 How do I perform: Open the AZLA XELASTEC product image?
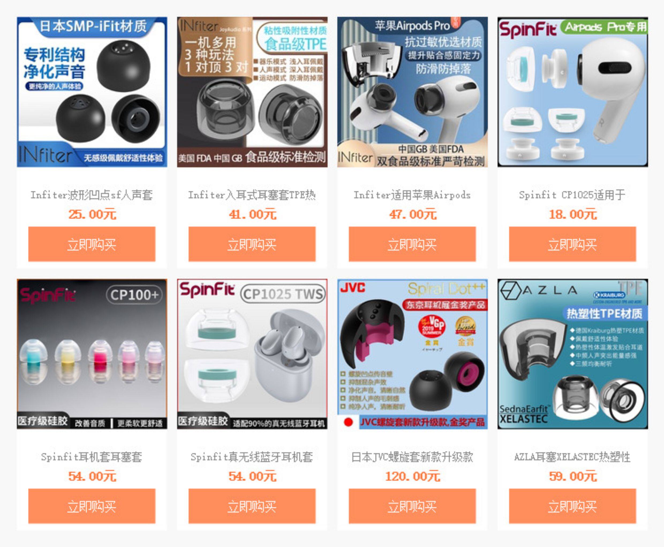tap(572, 354)
